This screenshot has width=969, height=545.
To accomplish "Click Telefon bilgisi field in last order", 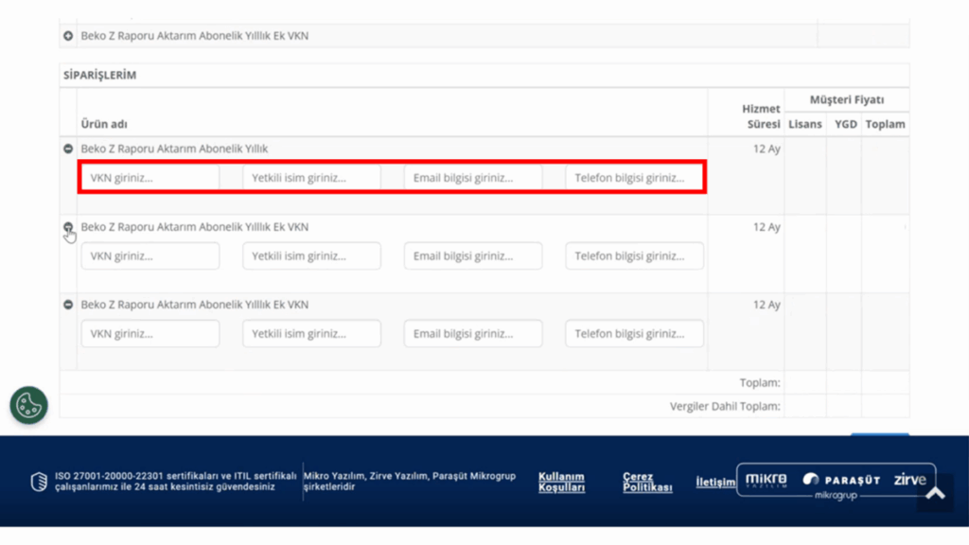I will coord(634,334).
